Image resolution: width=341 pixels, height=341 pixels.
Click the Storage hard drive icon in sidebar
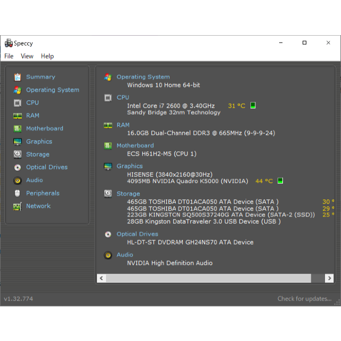click(18, 155)
